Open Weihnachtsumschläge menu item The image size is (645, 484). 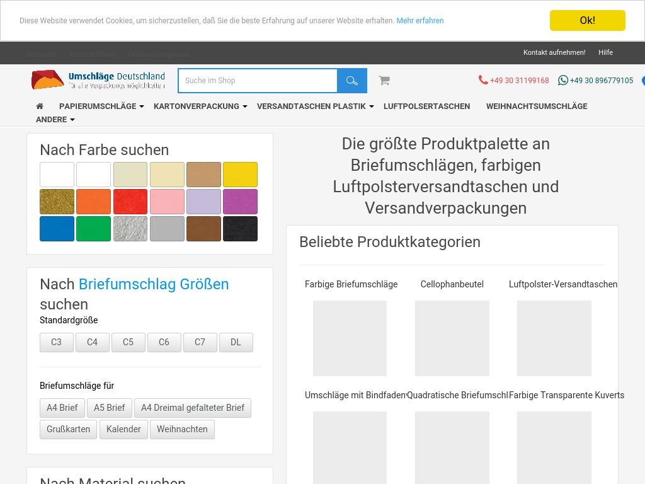click(x=536, y=107)
